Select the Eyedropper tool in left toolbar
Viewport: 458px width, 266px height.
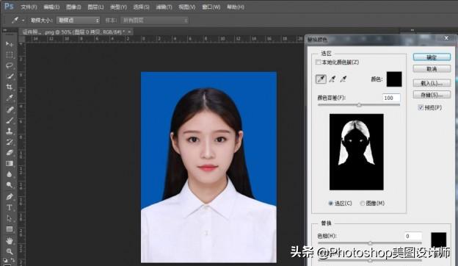[10, 98]
